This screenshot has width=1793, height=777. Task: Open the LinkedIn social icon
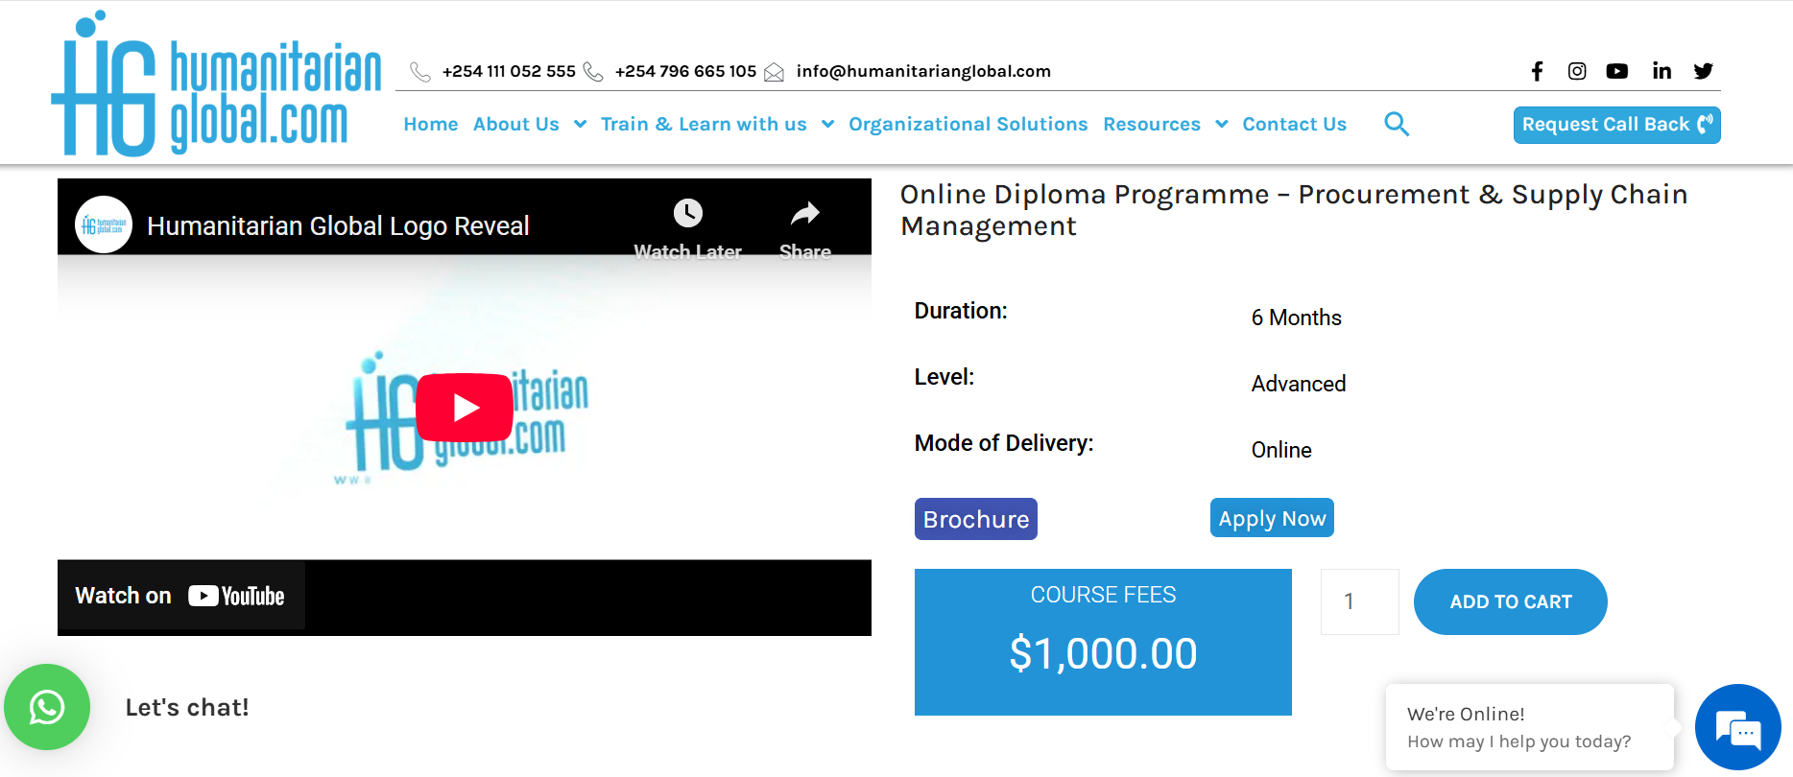(1662, 71)
